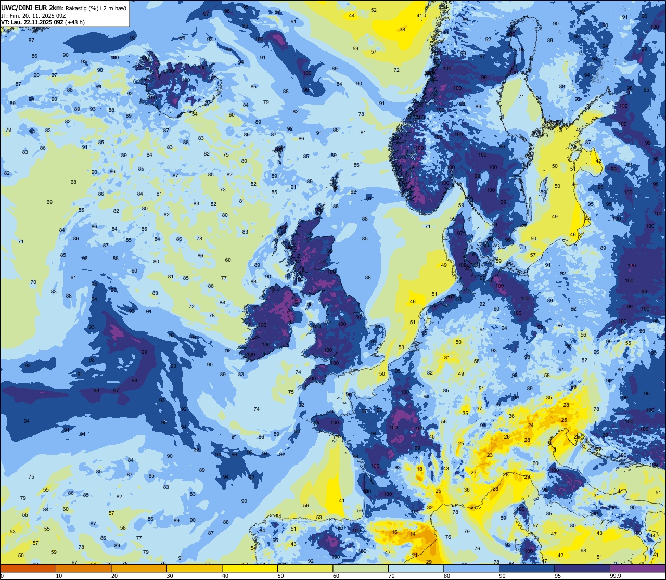
Task: Click the '50' label under the color bar
Action: (x=281, y=576)
